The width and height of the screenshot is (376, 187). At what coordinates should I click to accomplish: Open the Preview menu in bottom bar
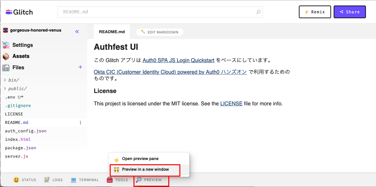pyautogui.click(x=149, y=180)
